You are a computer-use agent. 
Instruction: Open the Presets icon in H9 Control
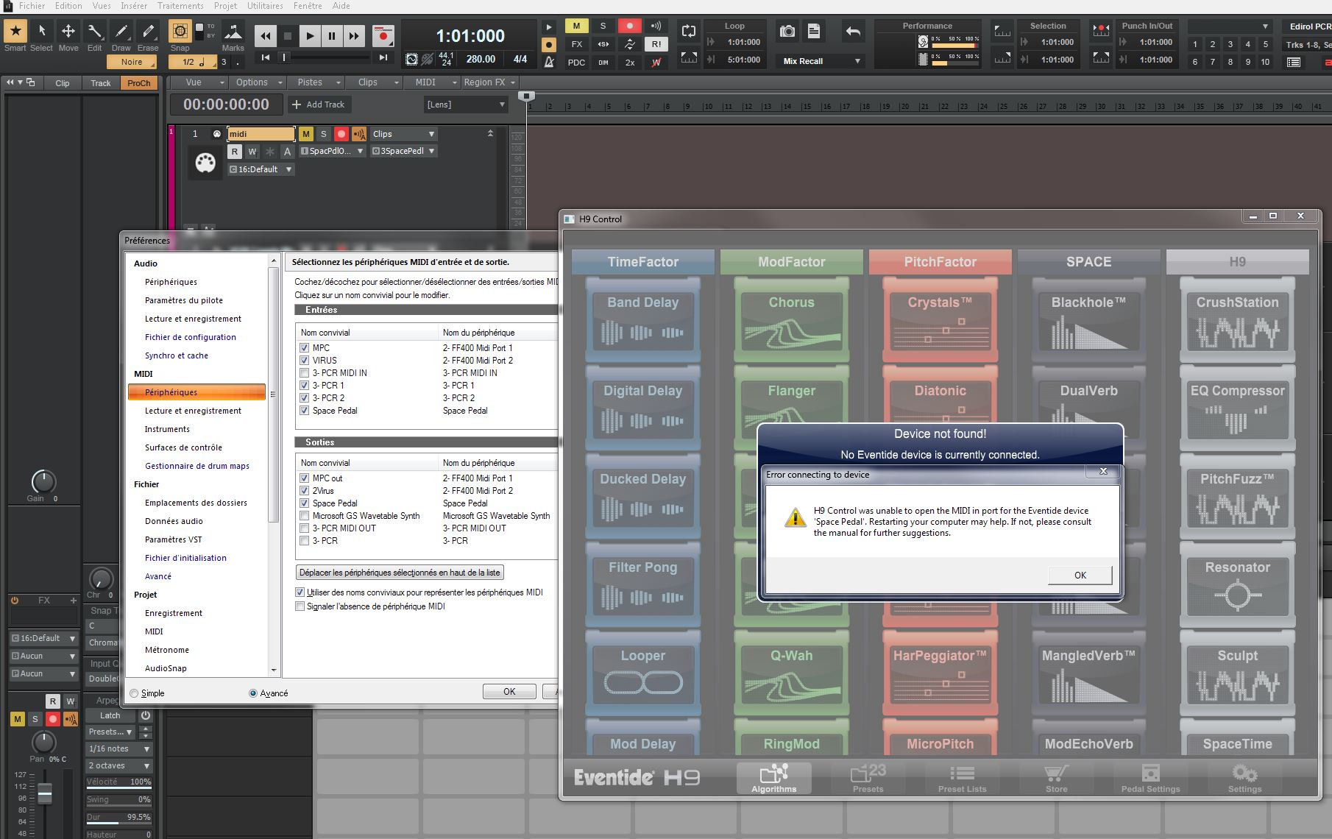pos(868,777)
